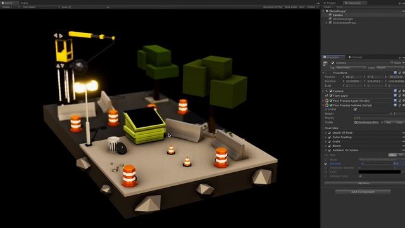
Task: Open the Console tab
Action: pyautogui.click(x=356, y=57)
